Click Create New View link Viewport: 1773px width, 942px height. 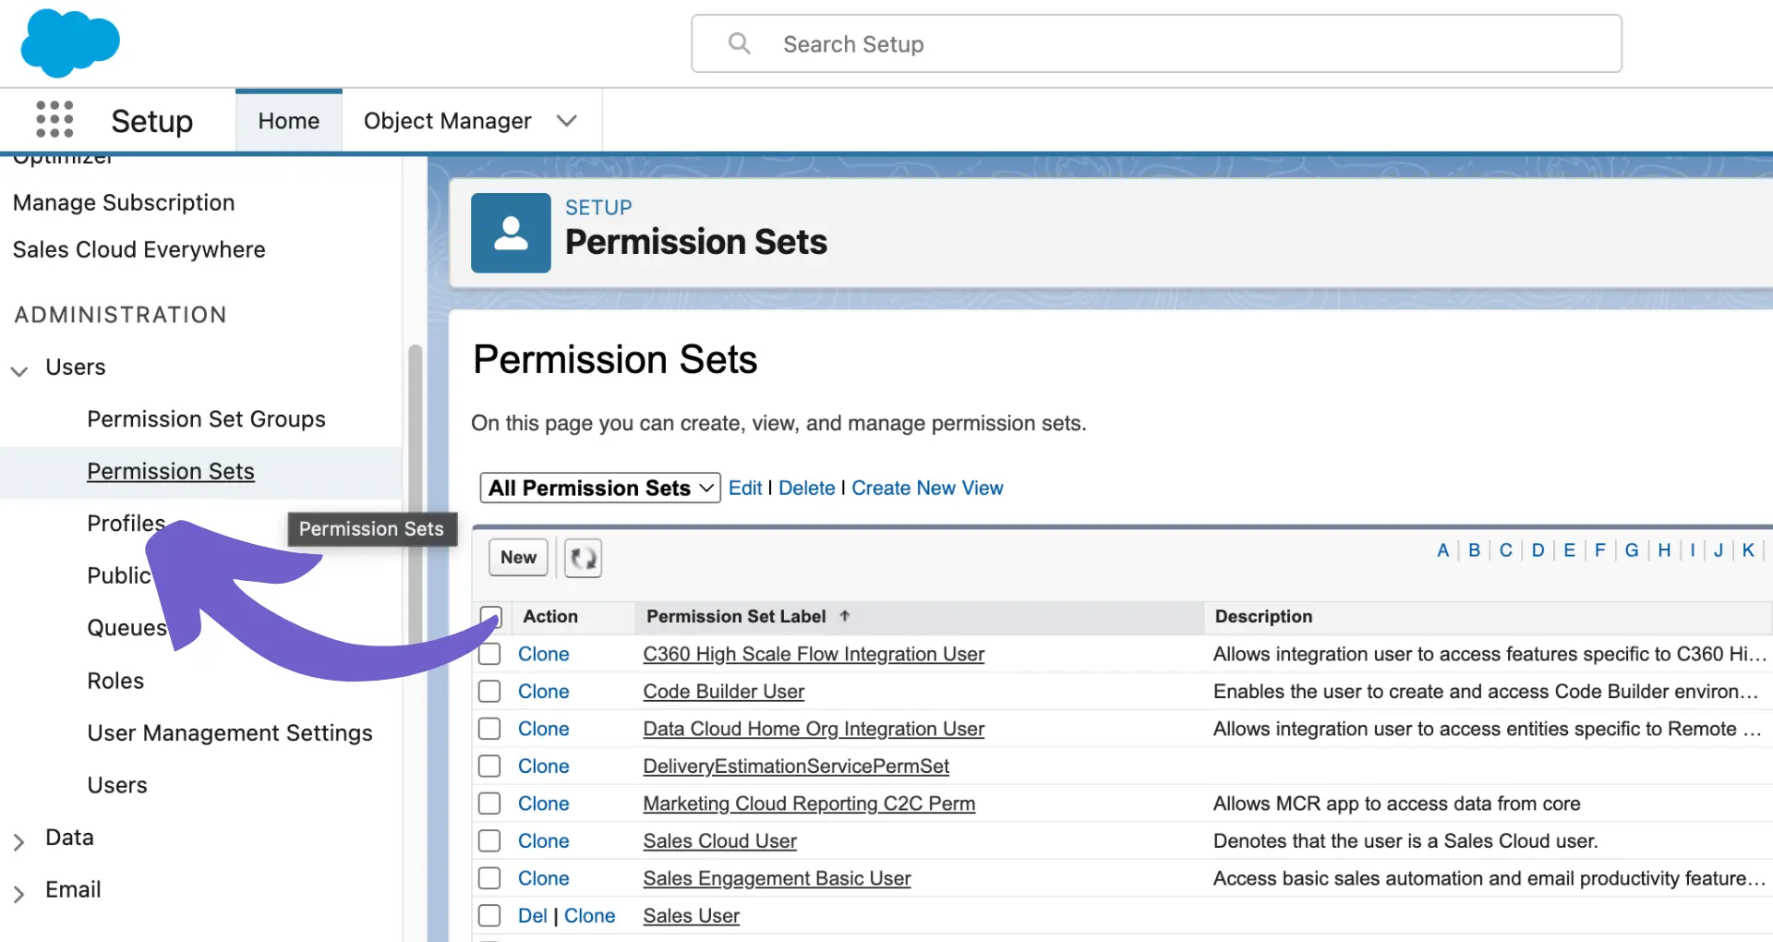[x=927, y=488]
